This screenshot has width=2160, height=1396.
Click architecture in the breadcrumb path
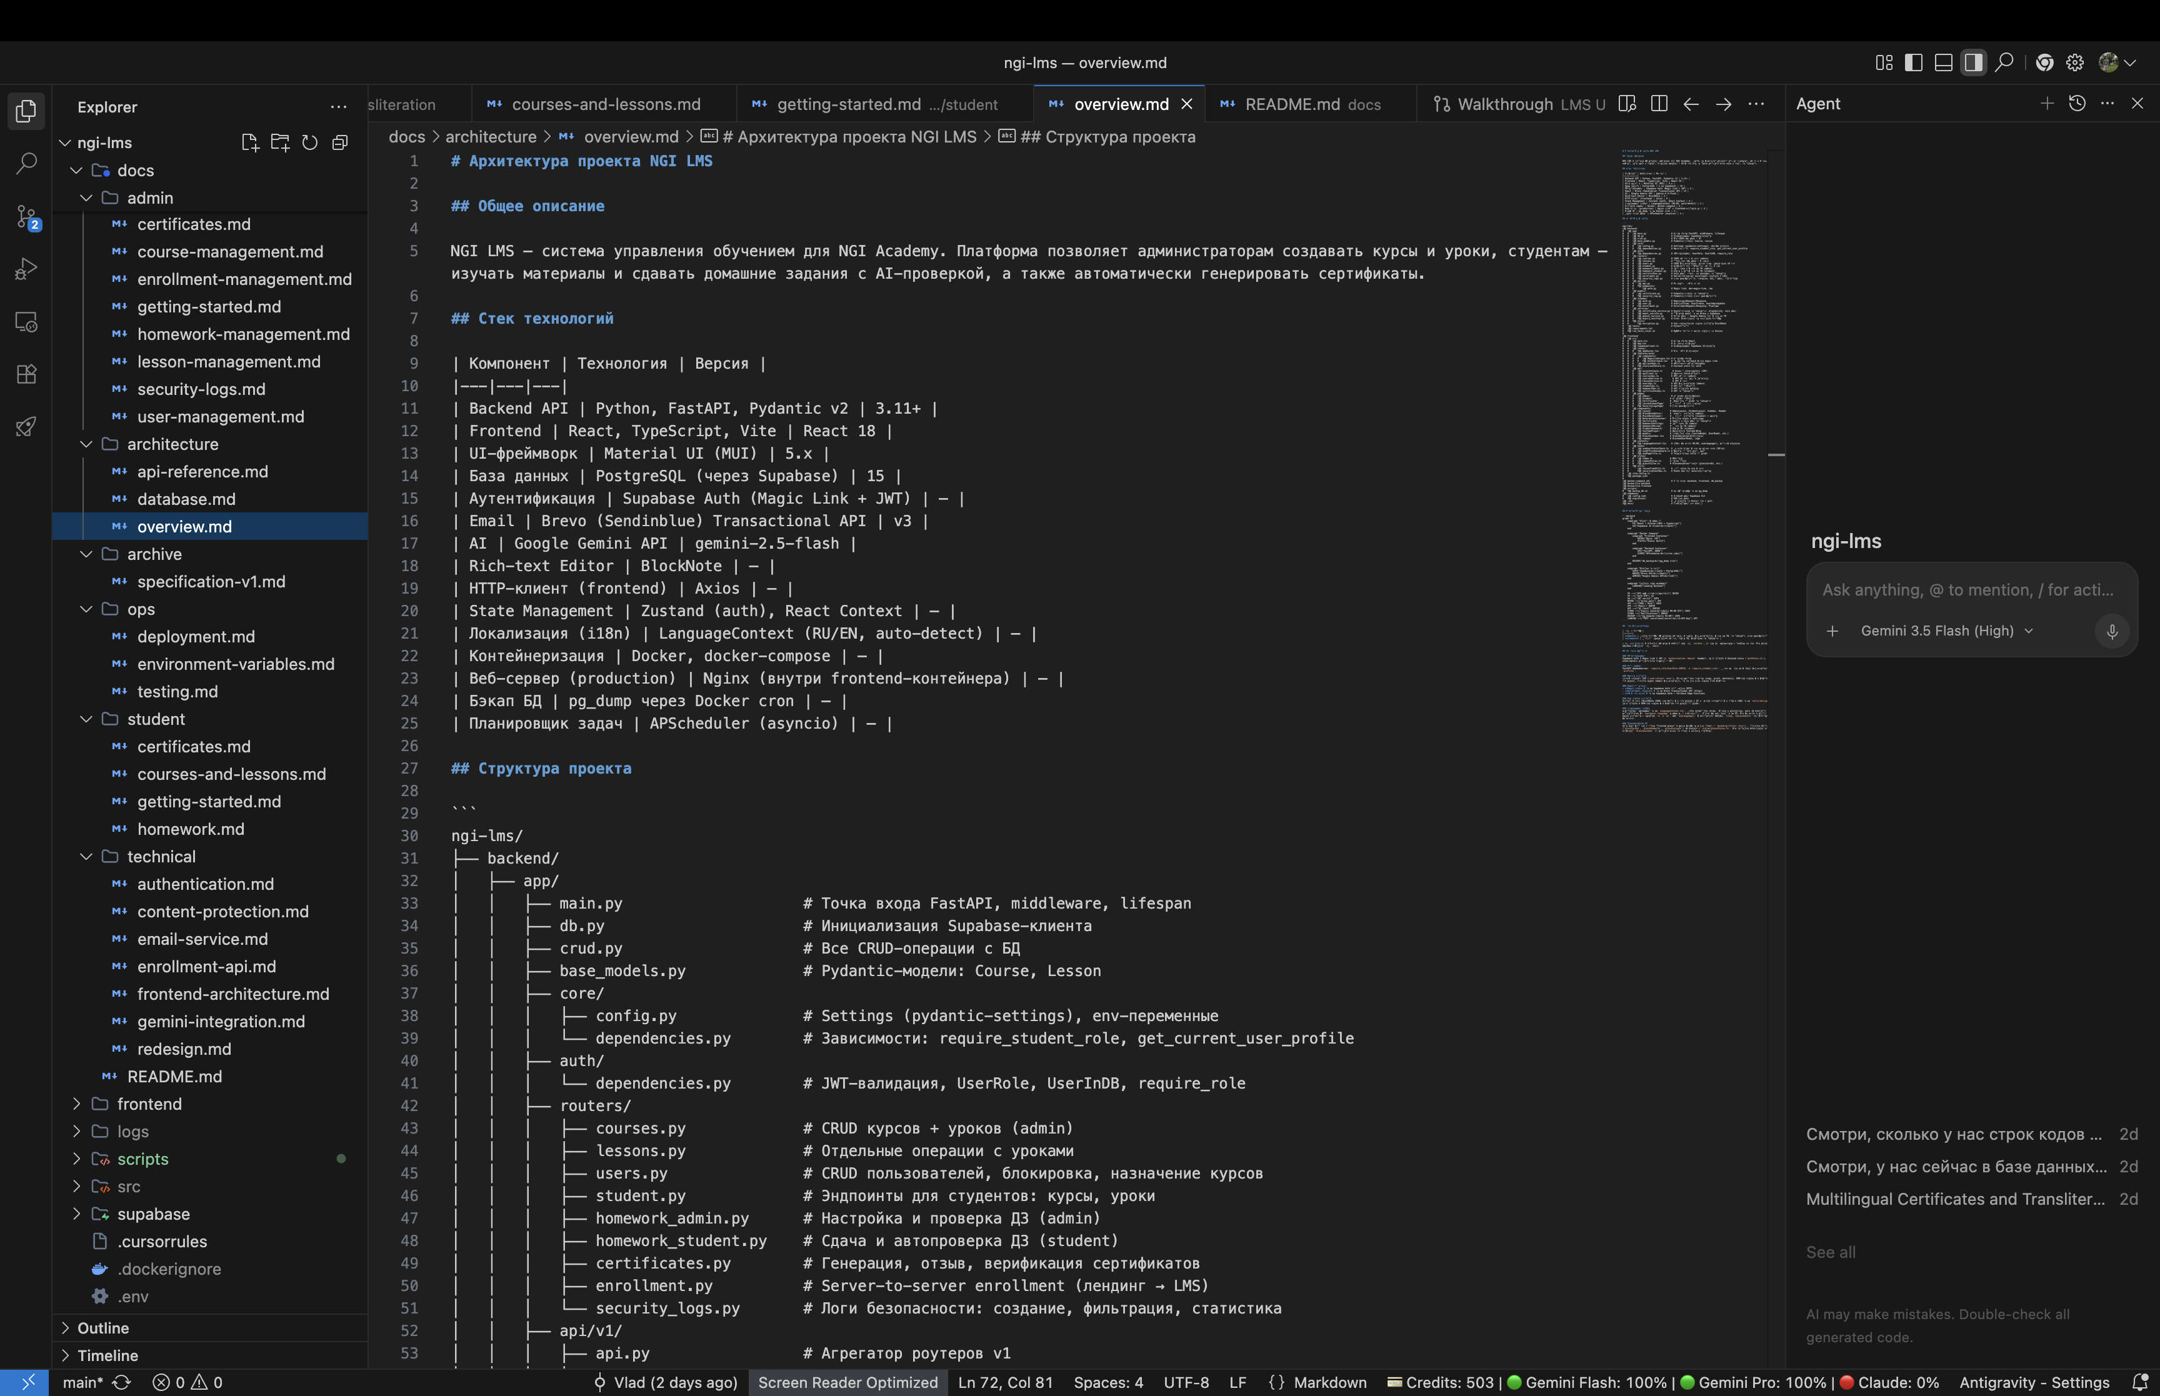(491, 137)
